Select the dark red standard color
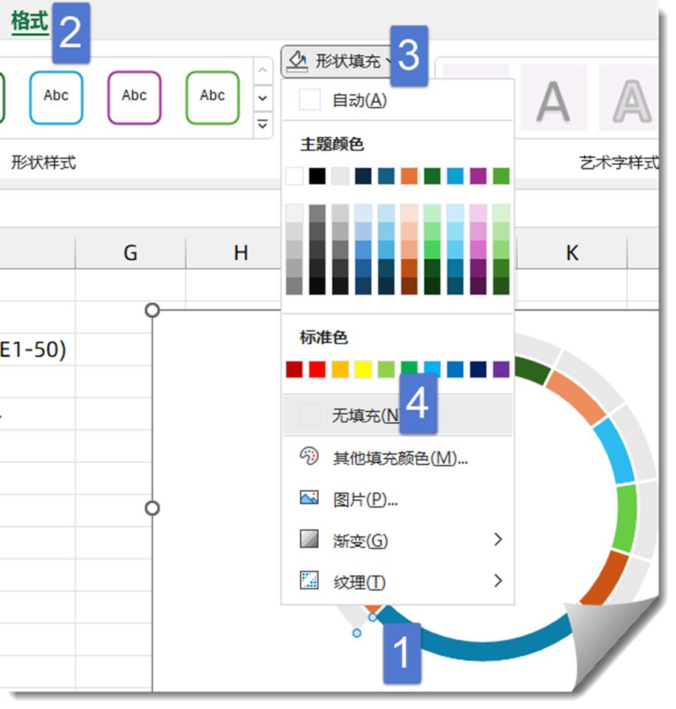This screenshot has height=709, width=676. pos(293,370)
